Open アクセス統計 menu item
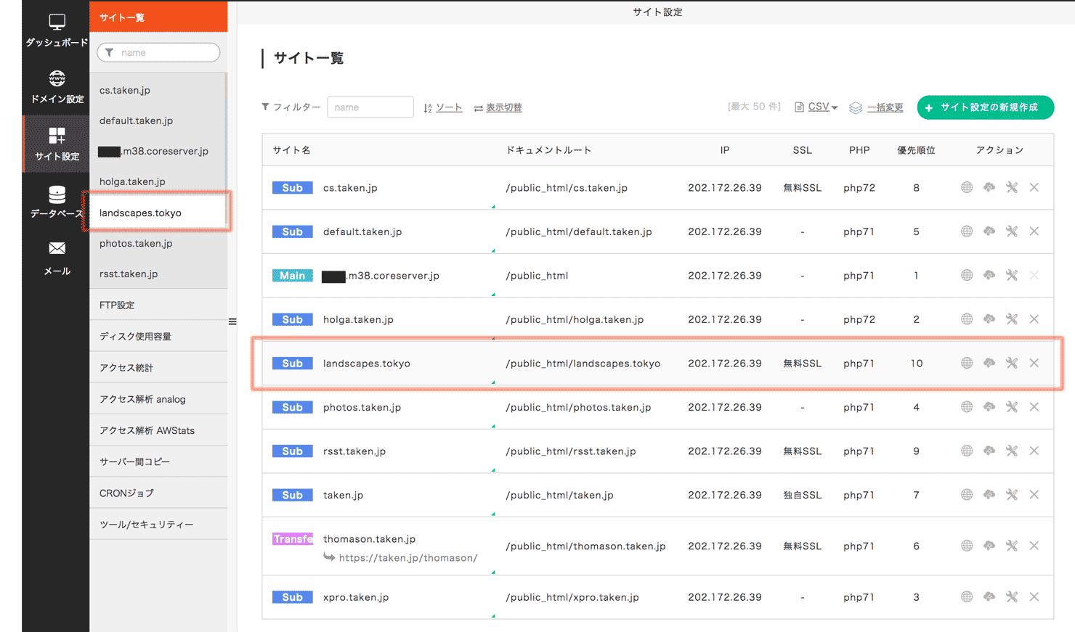The image size is (1075, 632). pos(158,367)
